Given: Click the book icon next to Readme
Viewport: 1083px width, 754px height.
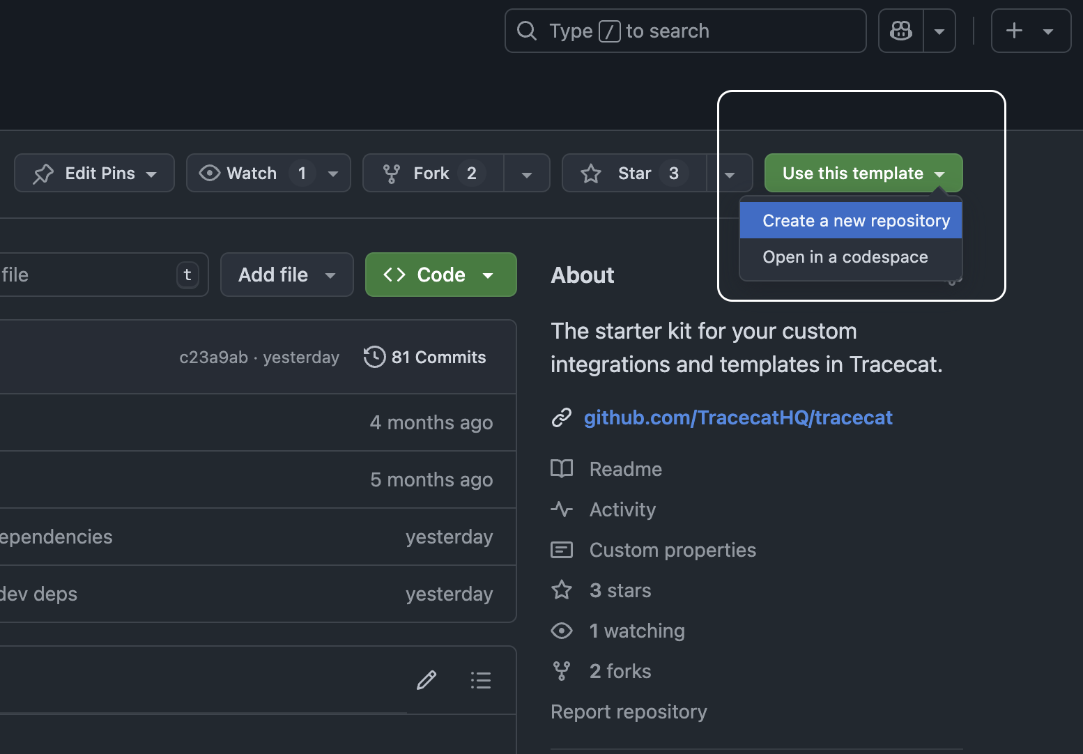Looking at the screenshot, I should pos(562,468).
